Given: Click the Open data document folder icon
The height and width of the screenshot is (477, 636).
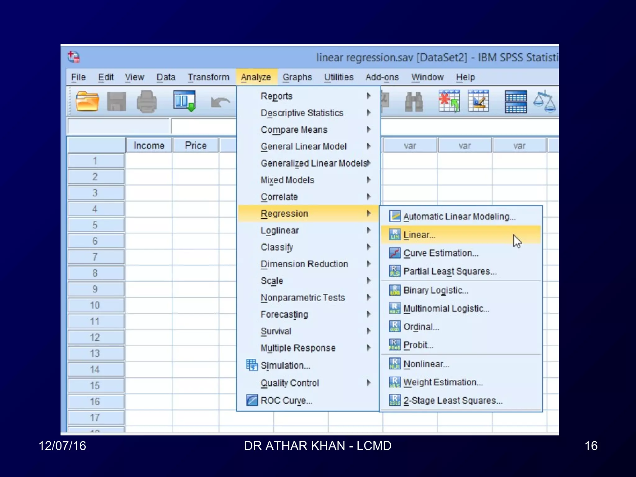Looking at the screenshot, I should [x=87, y=101].
